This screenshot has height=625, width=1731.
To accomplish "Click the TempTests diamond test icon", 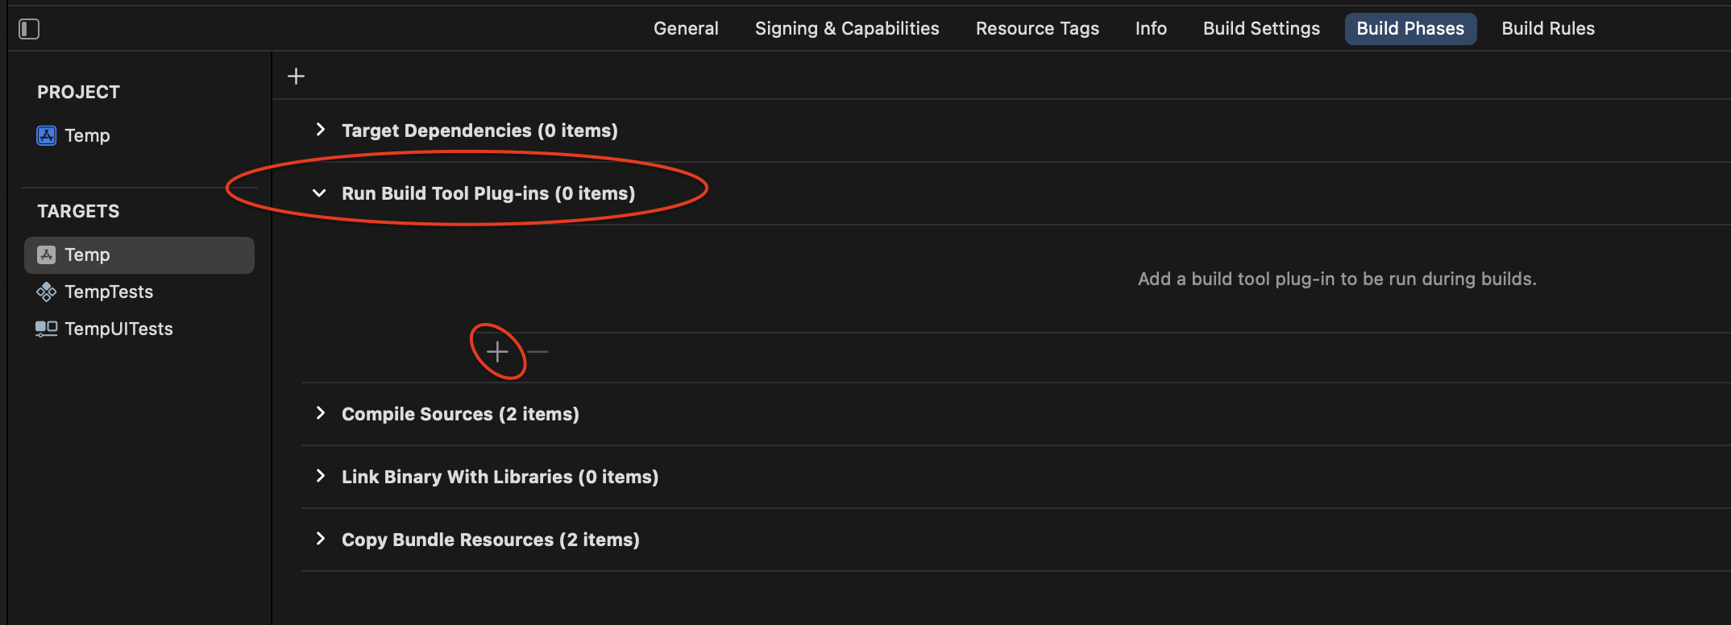I will tap(46, 292).
